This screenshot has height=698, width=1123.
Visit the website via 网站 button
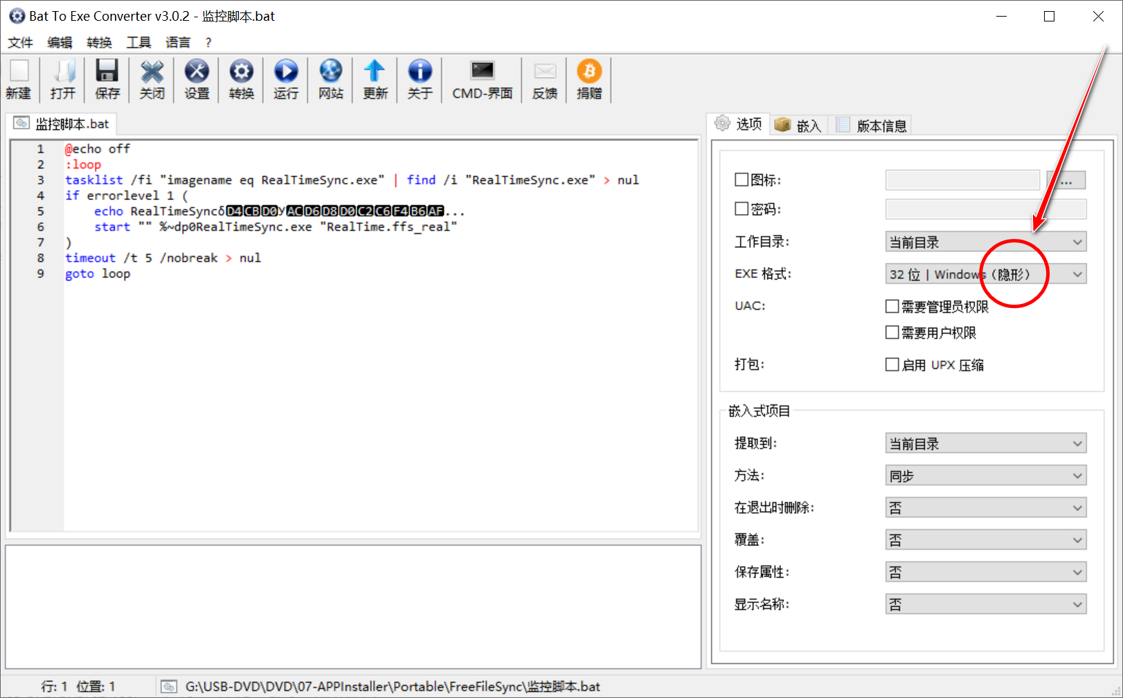click(330, 78)
